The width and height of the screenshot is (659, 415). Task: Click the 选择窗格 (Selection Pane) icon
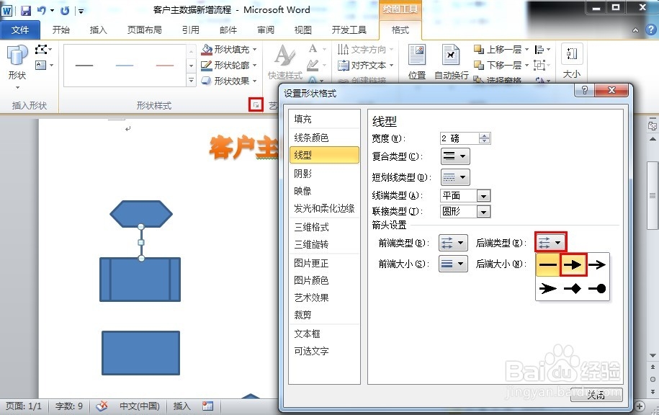(x=504, y=80)
